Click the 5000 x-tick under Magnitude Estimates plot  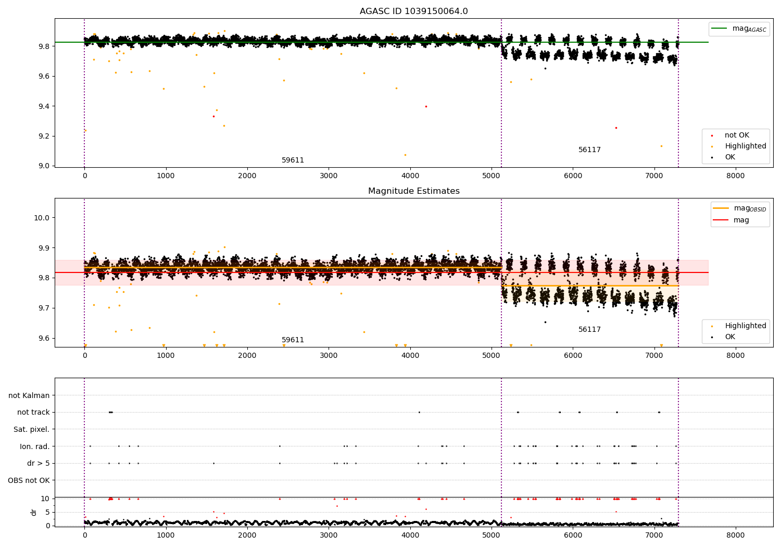pos(492,356)
